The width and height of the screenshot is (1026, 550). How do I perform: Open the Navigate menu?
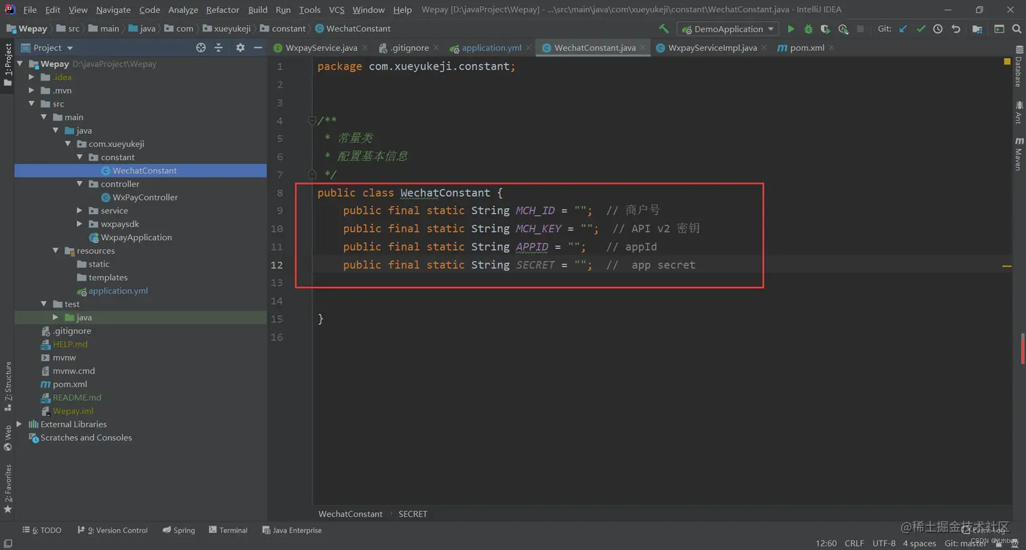pos(113,9)
